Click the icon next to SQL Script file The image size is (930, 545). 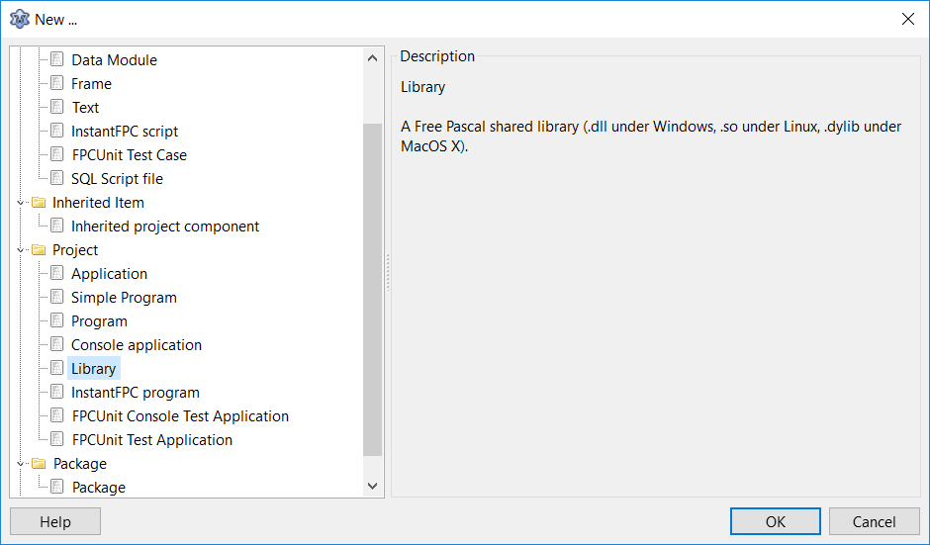57,178
